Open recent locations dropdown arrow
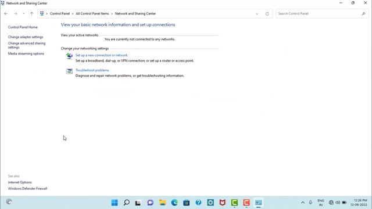Image resolution: width=372 pixels, height=209 pixels. tap(23, 14)
